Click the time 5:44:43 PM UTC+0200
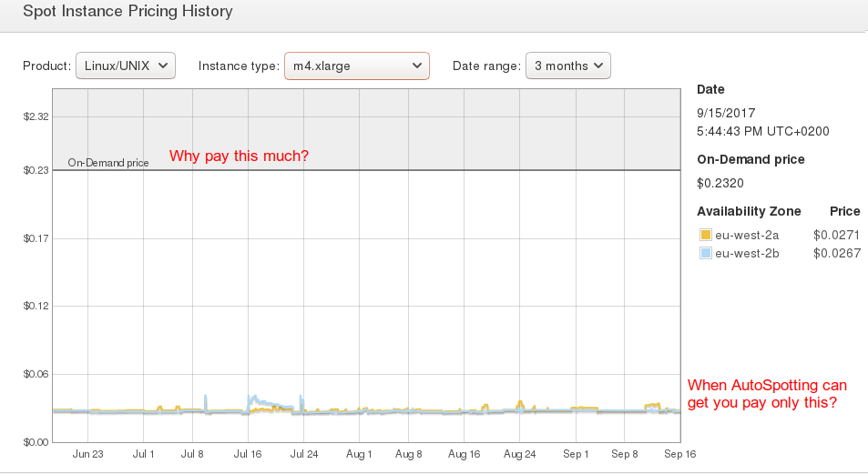The image size is (868, 474). click(x=763, y=132)
